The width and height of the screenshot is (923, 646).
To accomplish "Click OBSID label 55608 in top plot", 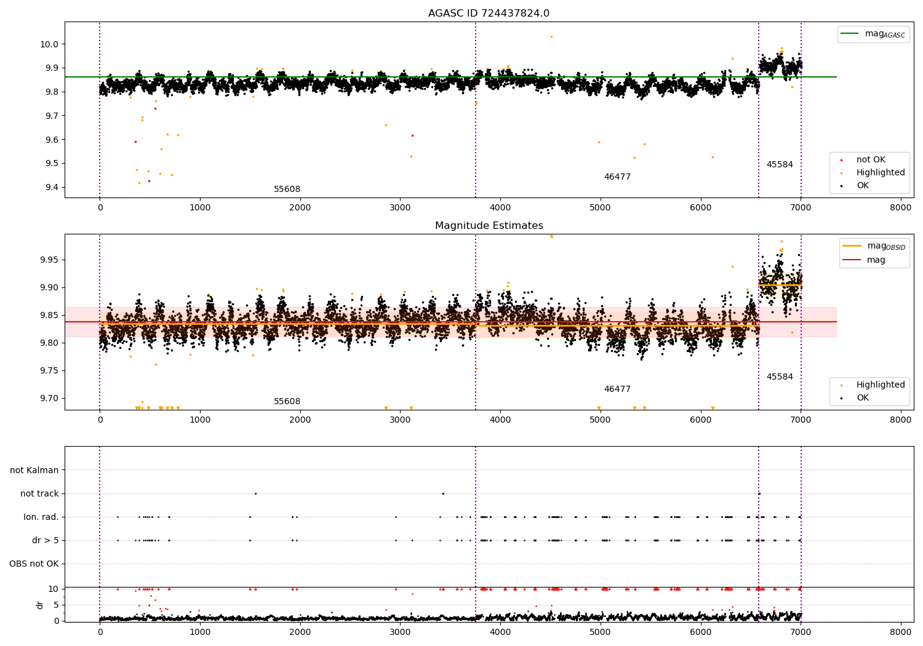I will tap(287, 189).
